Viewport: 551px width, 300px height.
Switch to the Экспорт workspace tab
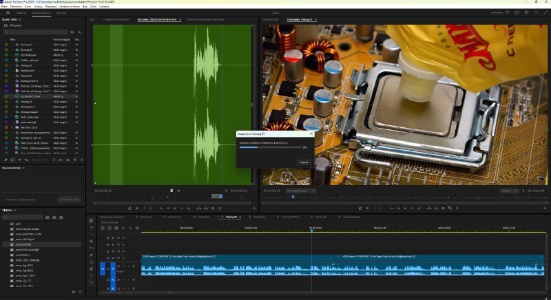click(61, 12)
